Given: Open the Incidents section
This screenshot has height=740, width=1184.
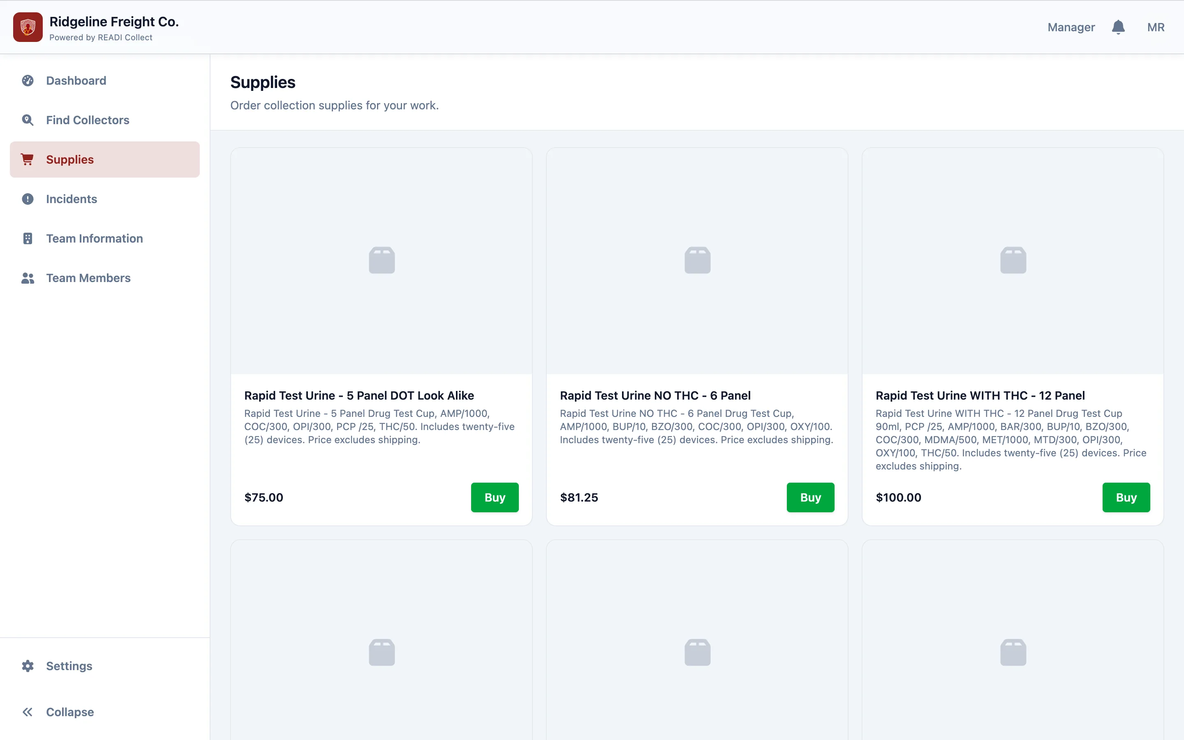Looking at the screenshot, I should pos(105,199).
